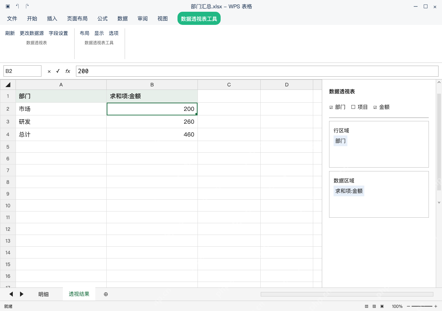Click the B2 name box
442x311 pixels.
22,71
